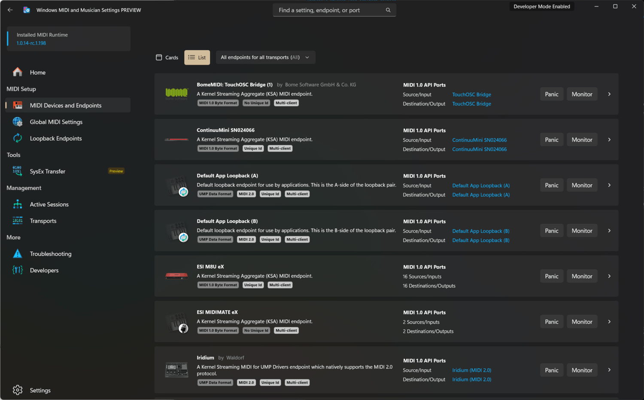Expand the Iridium endpoint row
Image resolution: width=644 pixels, height=400 pixels.
[x=609, y=370]
